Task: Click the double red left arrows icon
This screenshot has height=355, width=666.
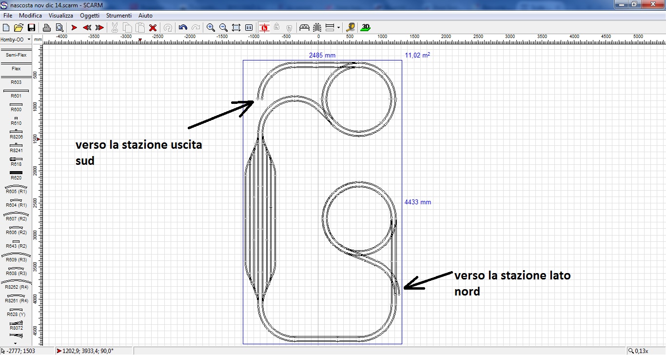Action: 87,27
